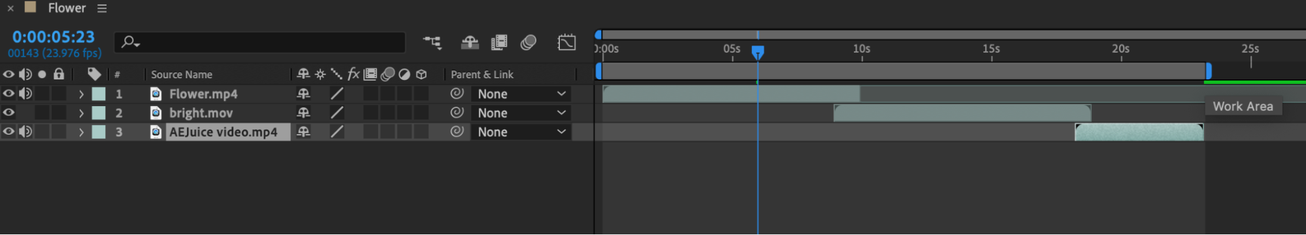1306x235 pixels.
Task: Click the current timecode 0:00:05:23
Action: pos(54,37)
